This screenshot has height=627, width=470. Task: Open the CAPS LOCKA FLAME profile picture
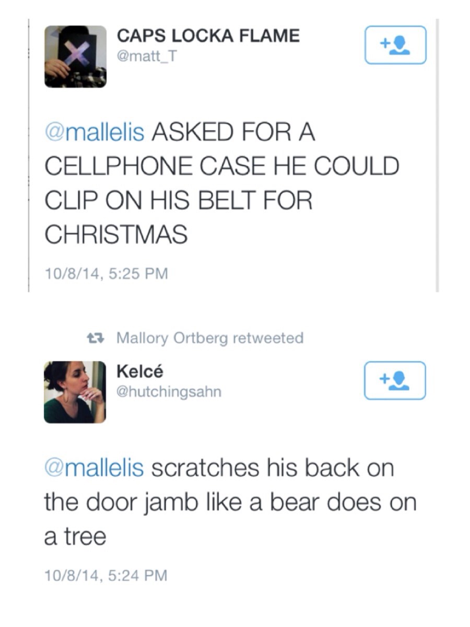click(x=75, y=56)
